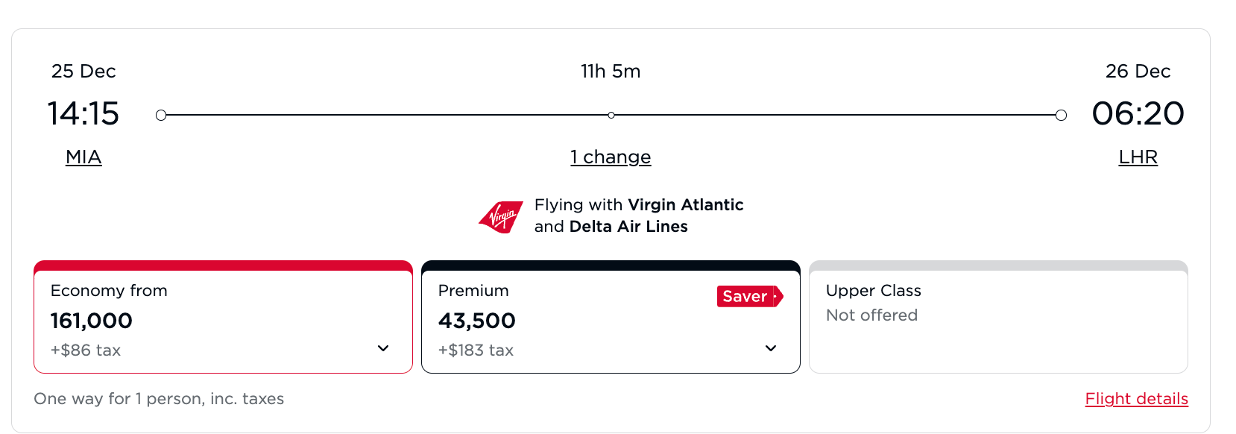Open the LHR arrival airport link
1236x434 pixels.
coord(1138,157)
